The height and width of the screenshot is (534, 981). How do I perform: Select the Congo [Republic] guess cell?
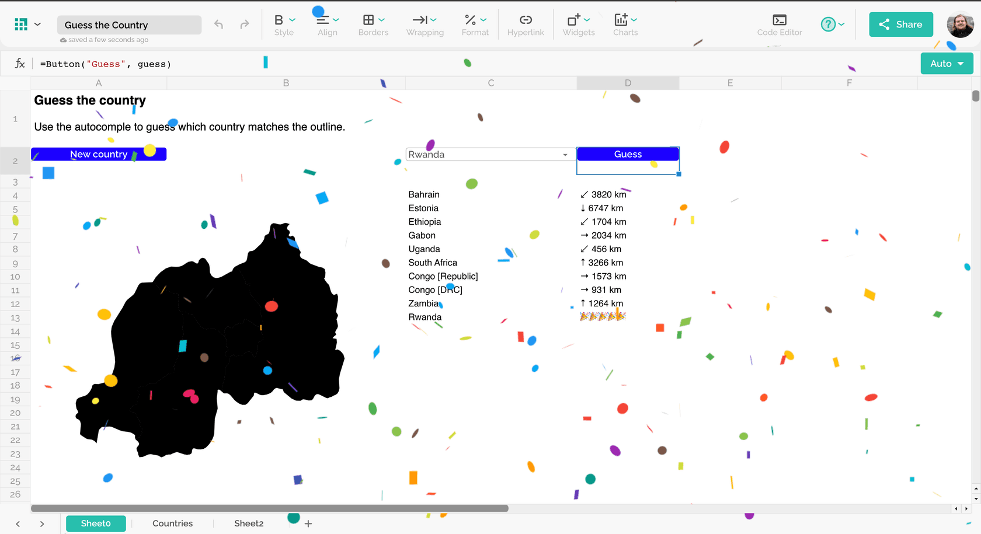pos(491,276)
